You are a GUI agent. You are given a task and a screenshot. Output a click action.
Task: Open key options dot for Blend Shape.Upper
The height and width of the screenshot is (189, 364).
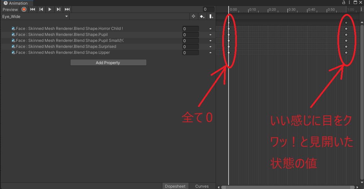click(210, 53)
